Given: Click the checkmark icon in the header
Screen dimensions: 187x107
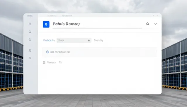Looking at the screenshot, I should coord(156,24).
